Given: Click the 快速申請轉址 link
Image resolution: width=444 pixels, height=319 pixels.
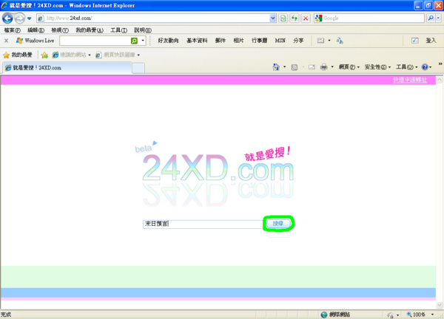Looking at the screenshot, I should pyautogui.click(x=410, y=80).
